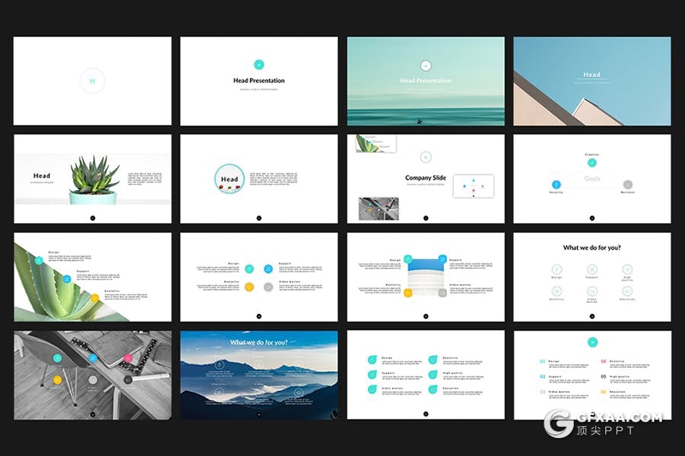
Task: Click the teal circle atop the numbered list slide
Action: [x=592, y=342]
